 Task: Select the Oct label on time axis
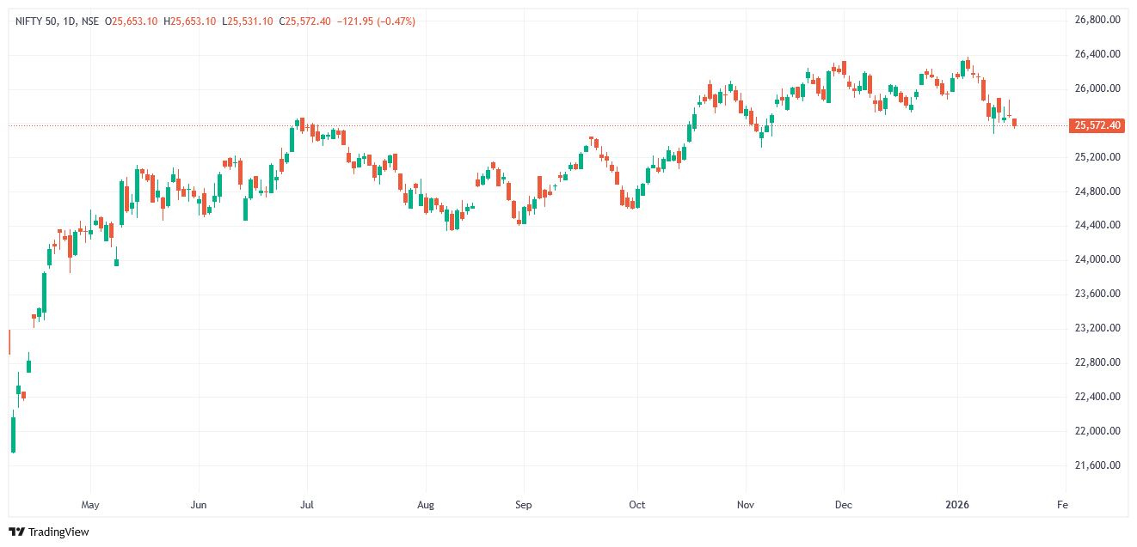pos(637,505)
